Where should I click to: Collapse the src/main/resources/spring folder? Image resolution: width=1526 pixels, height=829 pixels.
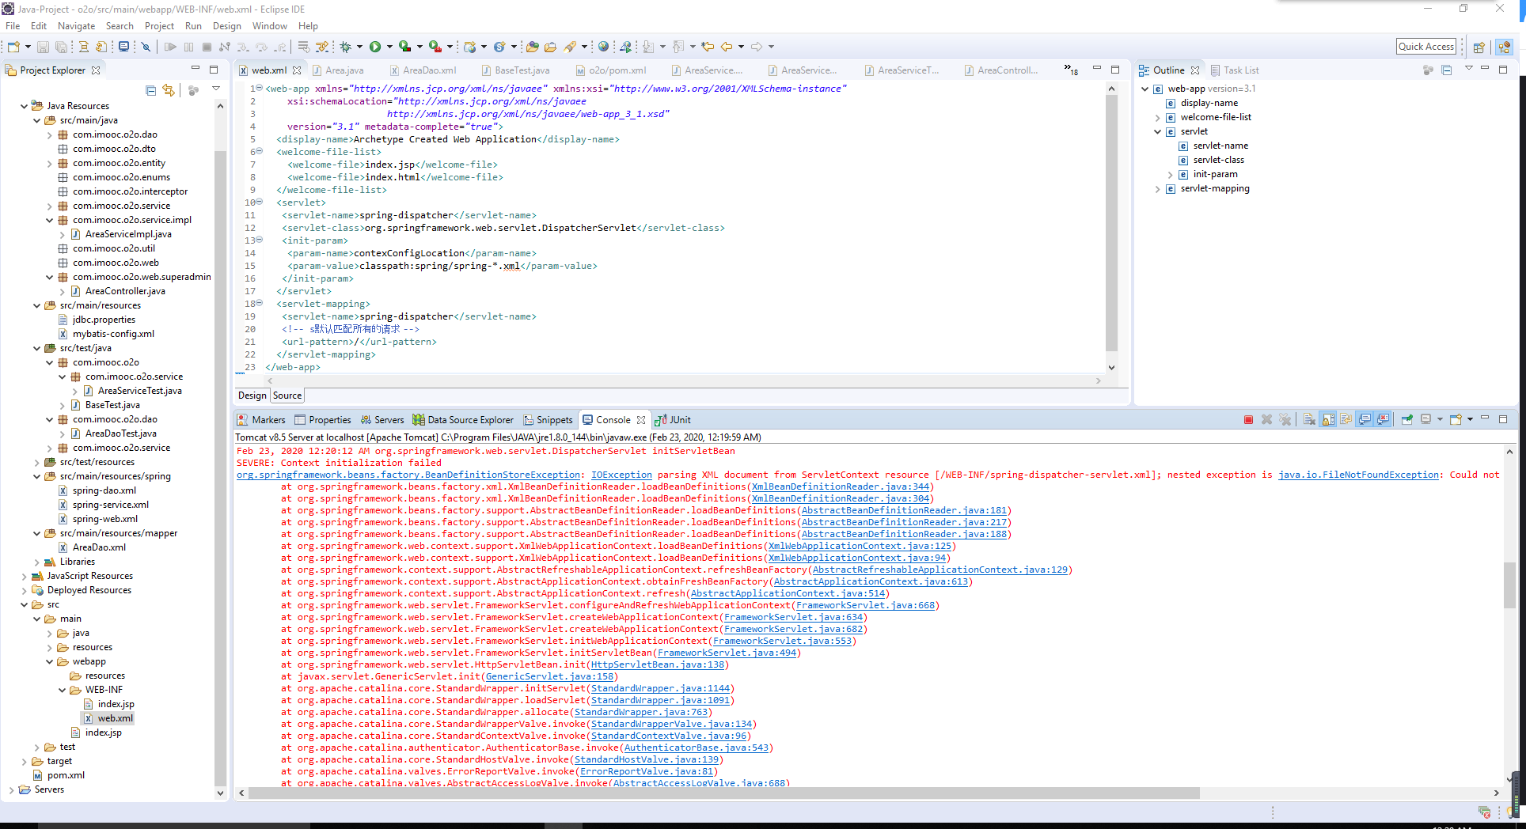(x=36, y=476)
